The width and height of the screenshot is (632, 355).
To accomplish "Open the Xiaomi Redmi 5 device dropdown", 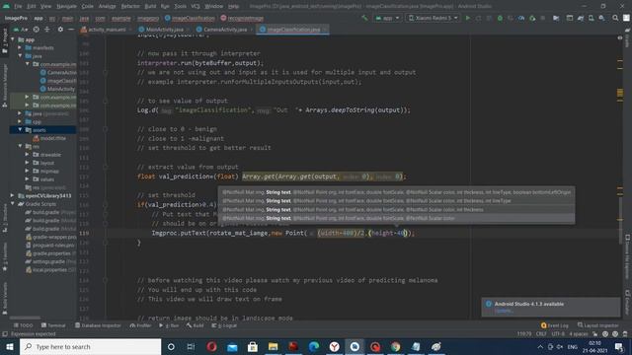I will (x=433, y=18).
